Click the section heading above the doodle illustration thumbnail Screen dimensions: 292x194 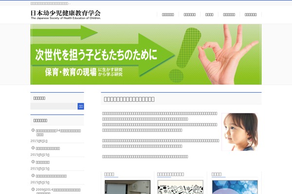pos(170,174)
